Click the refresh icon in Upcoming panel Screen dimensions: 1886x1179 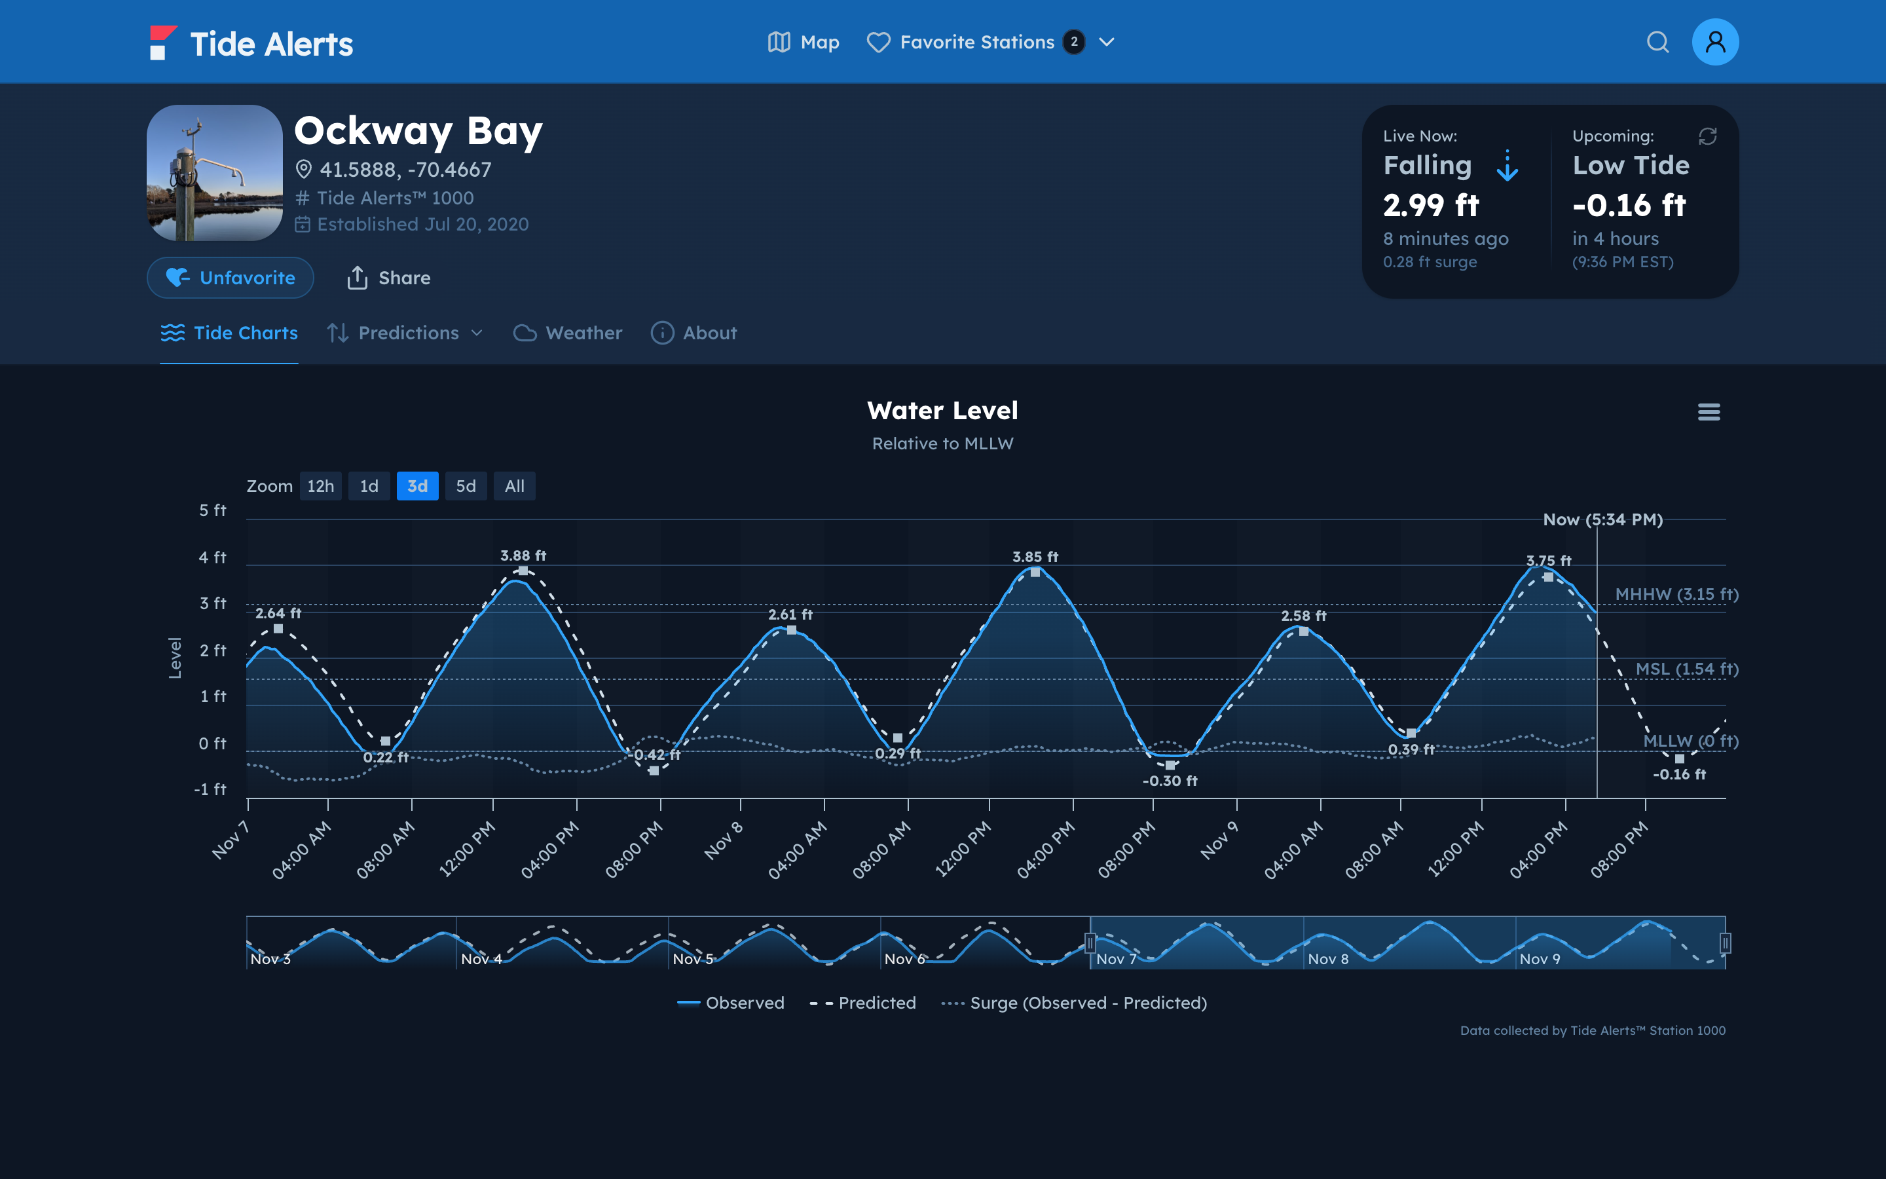[x=1707, y=136]
